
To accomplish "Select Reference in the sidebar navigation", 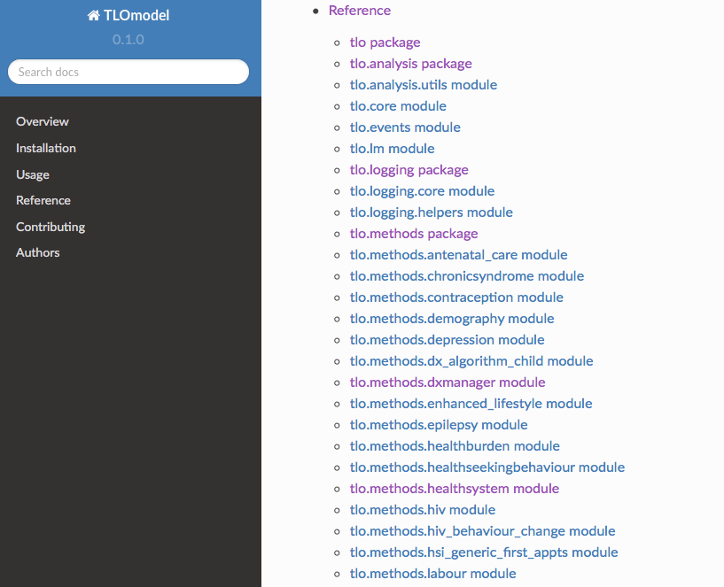I will 43,200.
